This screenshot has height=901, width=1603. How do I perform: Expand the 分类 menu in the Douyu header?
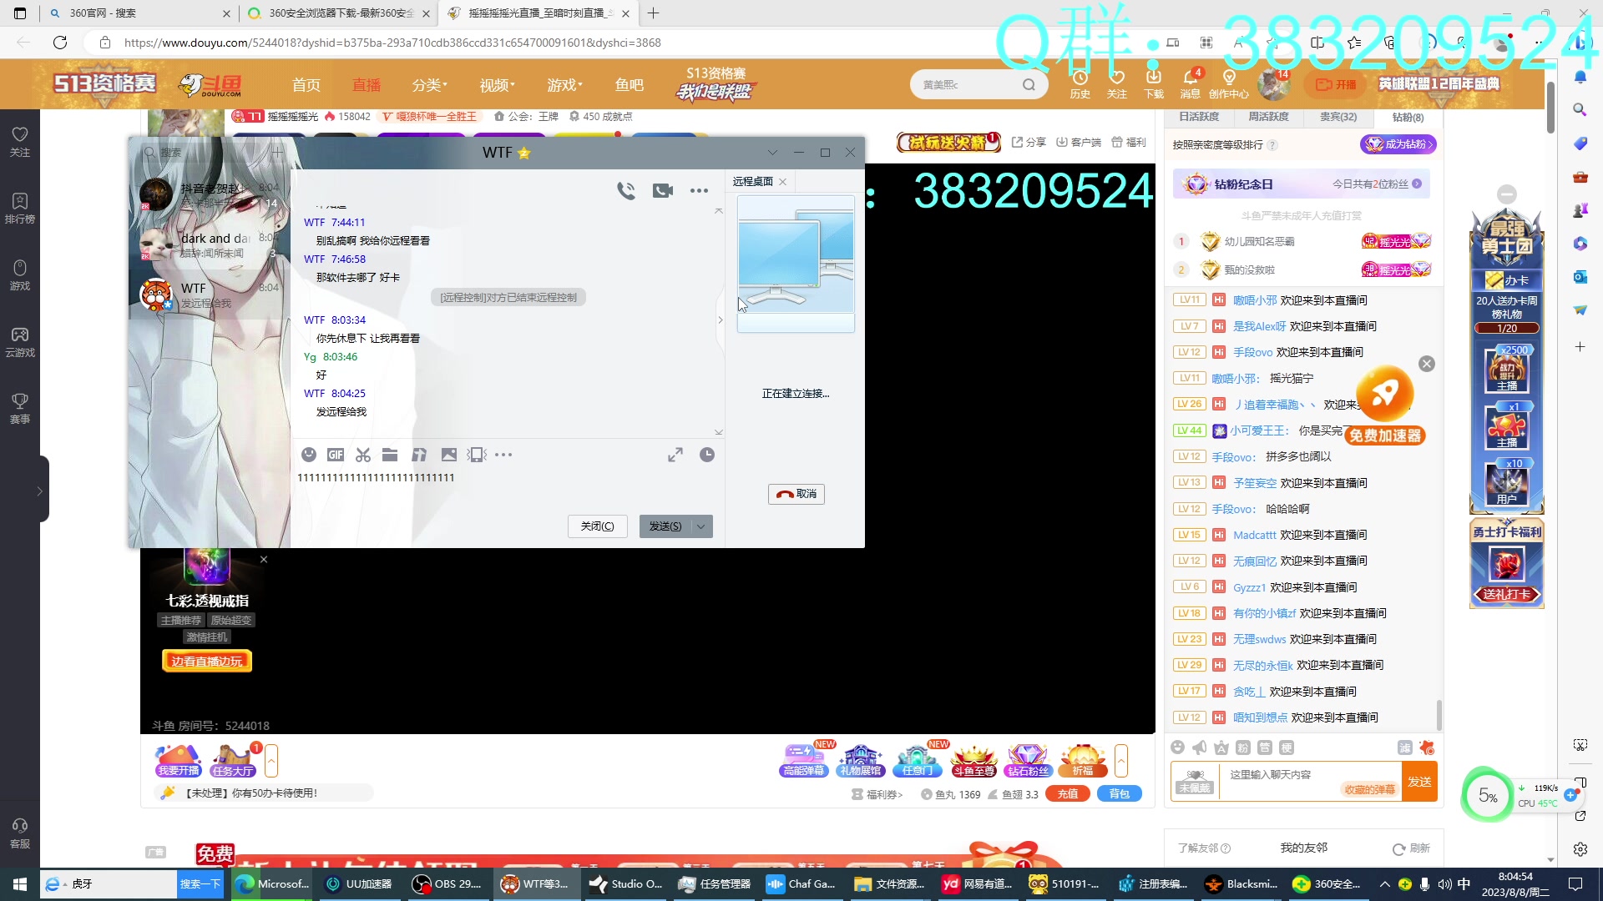point(429,85)
